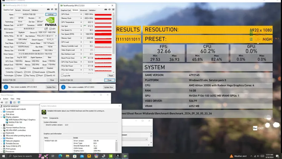Open GPU selector dropdown in Sensors window
Screen dimensions: 282x159
(75, 80)
